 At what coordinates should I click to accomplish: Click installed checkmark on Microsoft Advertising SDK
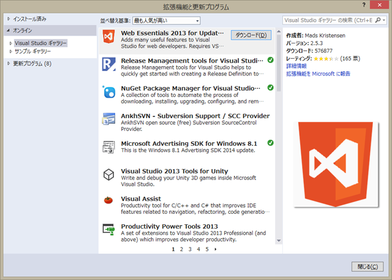pyautogui.click(x=270, y=143)
